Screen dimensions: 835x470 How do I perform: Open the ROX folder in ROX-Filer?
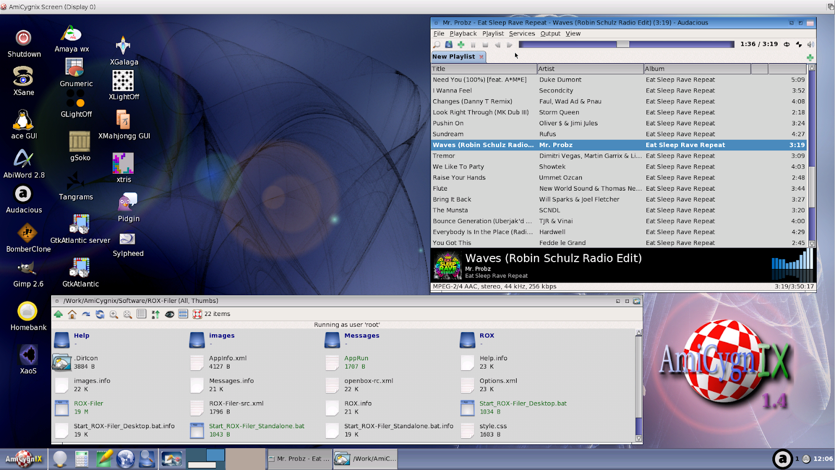[x=477, y=339]
